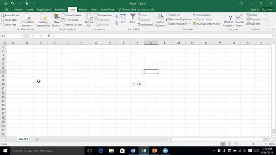Open Word from the taskbar
The height and width of the screenshot is (155, 276).
tap(133, 151)
